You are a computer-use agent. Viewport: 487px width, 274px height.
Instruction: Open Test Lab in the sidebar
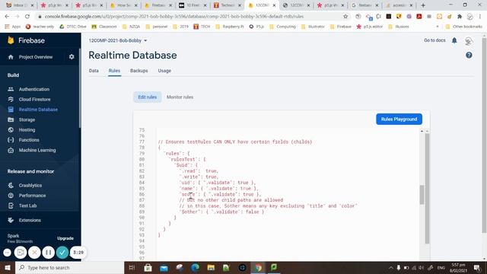click(x=27, y=205)
